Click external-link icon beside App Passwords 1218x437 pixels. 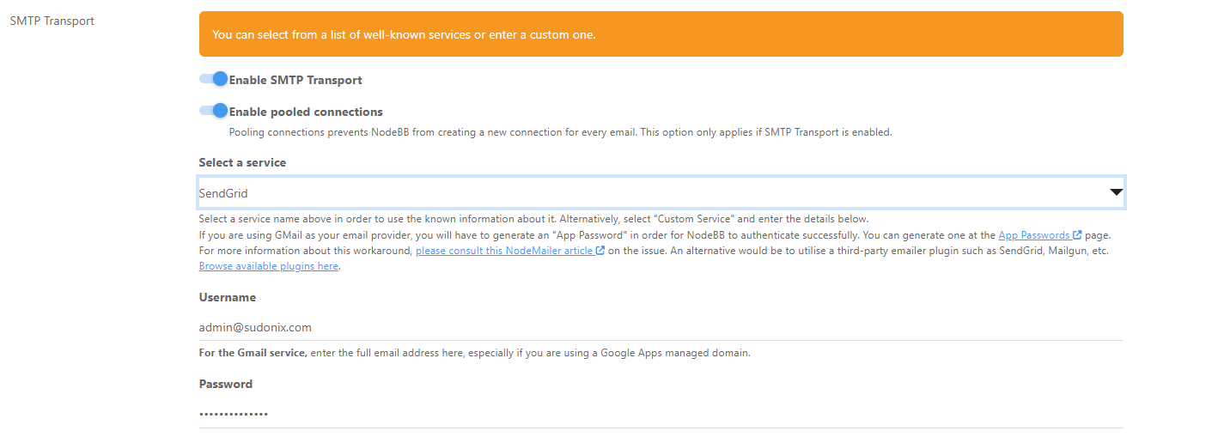1077,234
